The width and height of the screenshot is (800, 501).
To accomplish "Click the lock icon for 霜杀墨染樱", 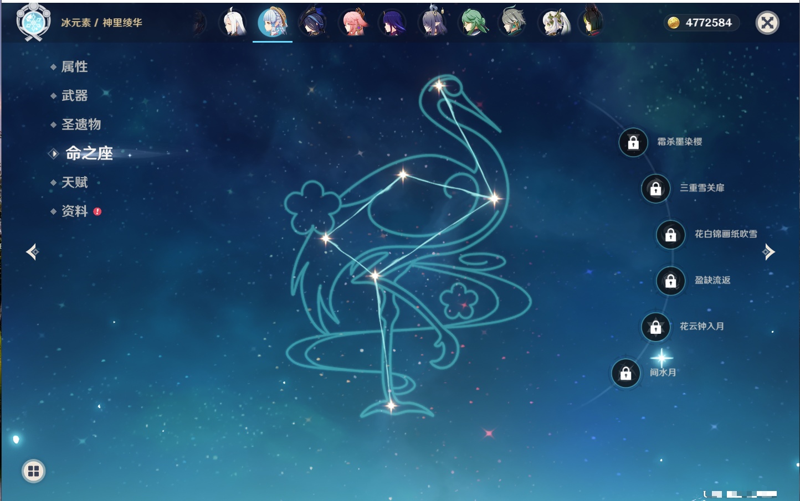I will pyautogui.click(x=633, y=143).
